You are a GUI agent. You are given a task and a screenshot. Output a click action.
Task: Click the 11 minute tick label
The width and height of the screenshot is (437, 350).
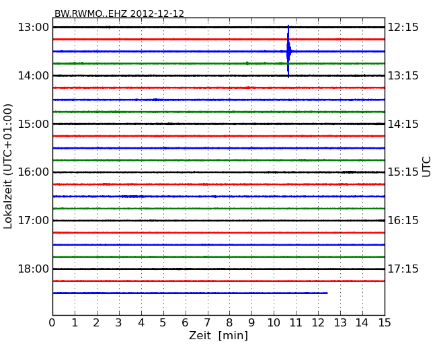point(296,323)
